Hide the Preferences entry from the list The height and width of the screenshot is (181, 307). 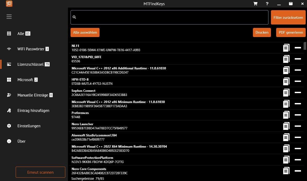pos(298,115)
